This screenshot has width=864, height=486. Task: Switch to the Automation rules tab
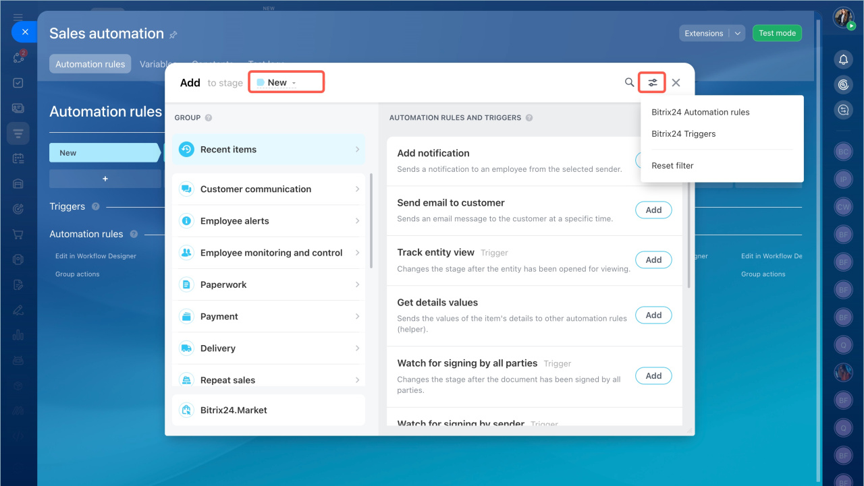(90, 64)
